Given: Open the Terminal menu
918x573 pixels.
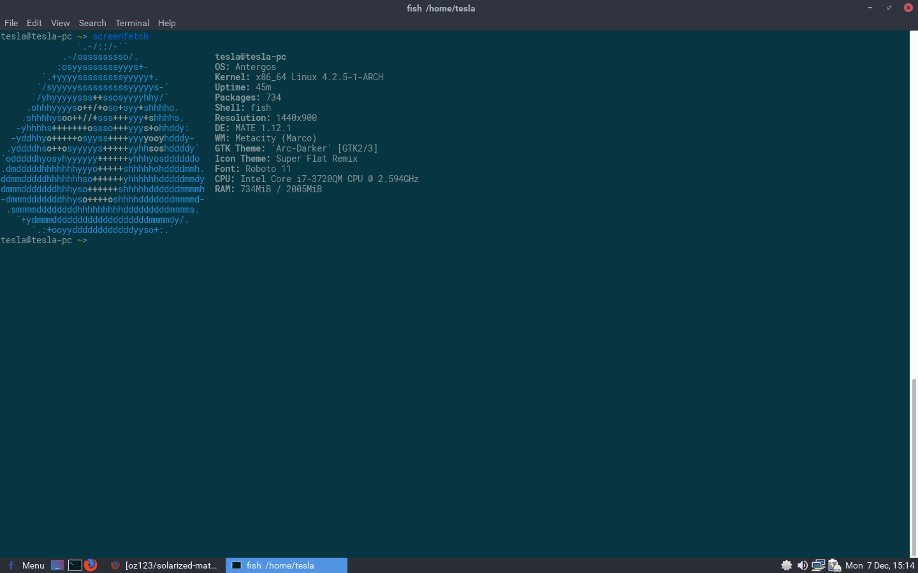Looking at the screenshot, I should 132,23.
